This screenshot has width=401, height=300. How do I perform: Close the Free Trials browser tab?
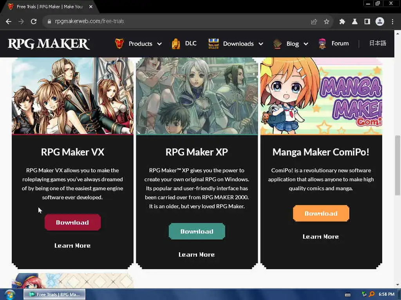91,7
